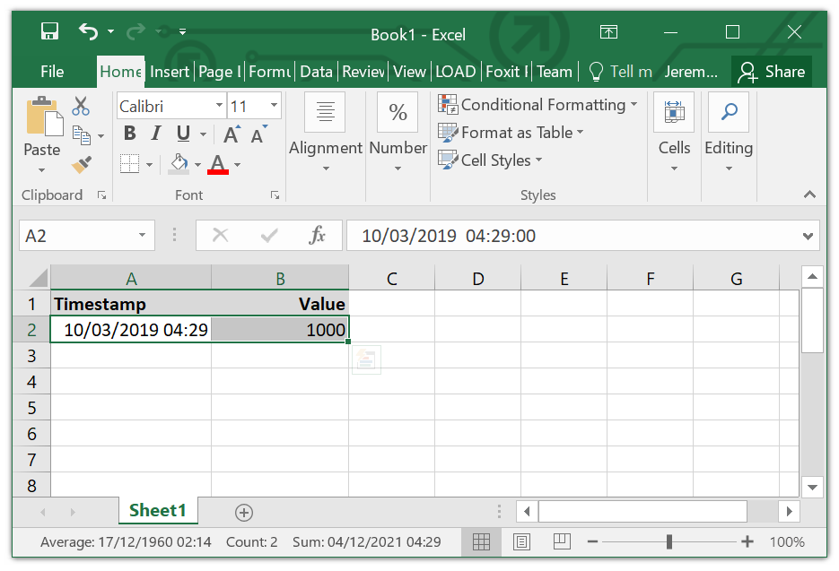Open the font size dropdown
839x571 pixels.
pos(274,105)
